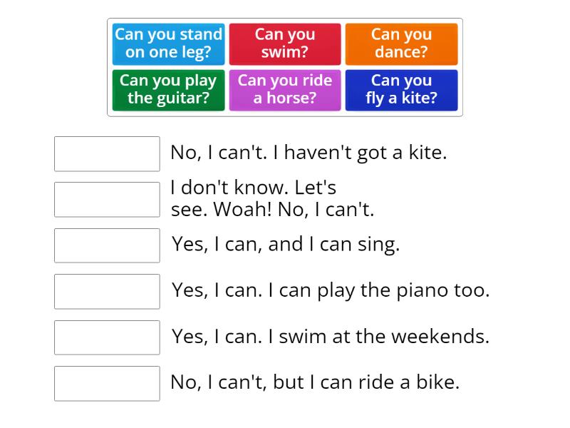Pick the 'Can you play the guitar?' green tile
Image resolution: width=570 pixels, height=428 pixels.
(x=168, y=90)
